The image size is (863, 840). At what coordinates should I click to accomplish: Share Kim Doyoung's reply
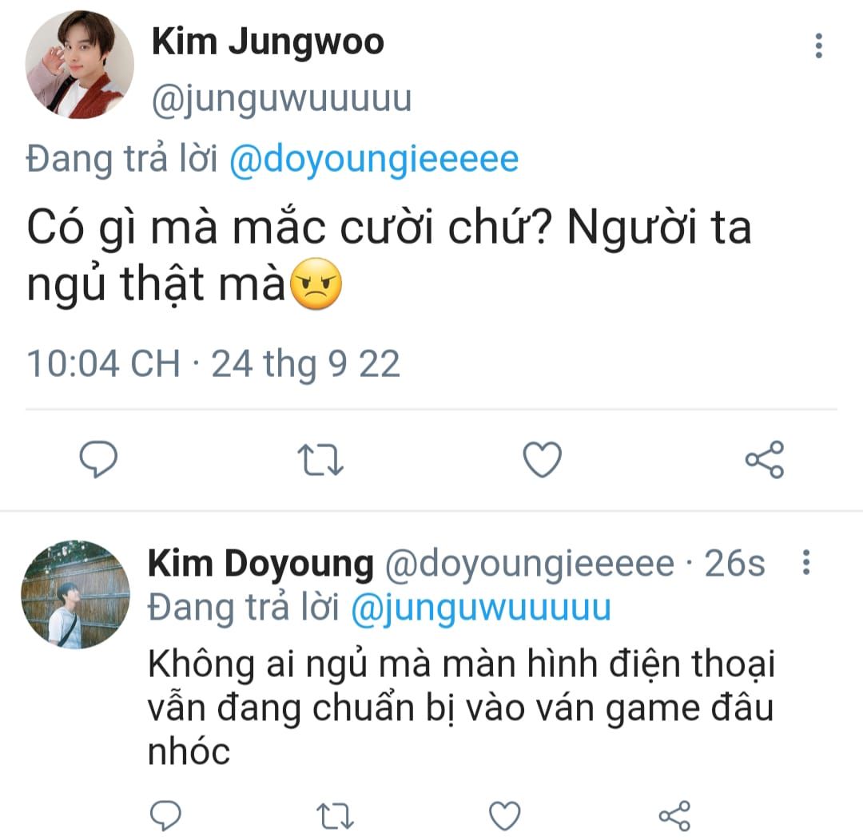coord(675,816)
